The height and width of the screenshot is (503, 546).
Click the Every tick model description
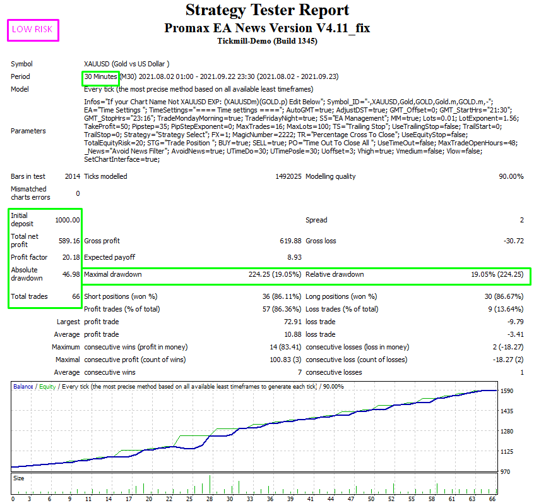[198, 89]
